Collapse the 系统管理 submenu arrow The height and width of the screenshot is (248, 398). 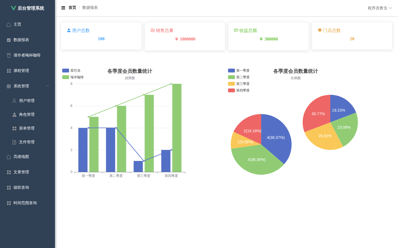[x=48, y=86]
